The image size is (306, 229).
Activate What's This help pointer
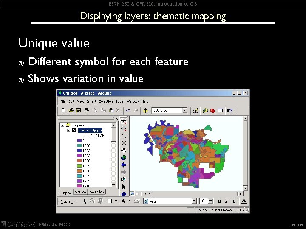click(229, 111)
